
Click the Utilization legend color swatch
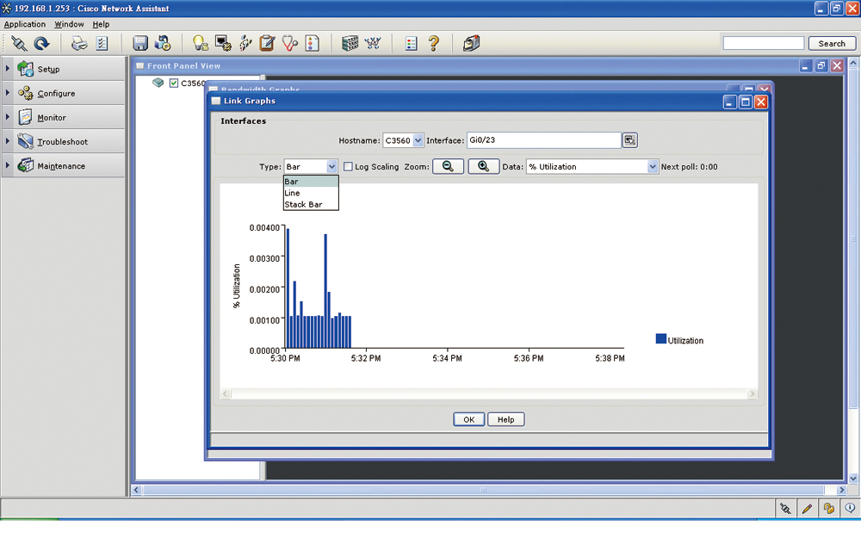[x=661, y=338]
